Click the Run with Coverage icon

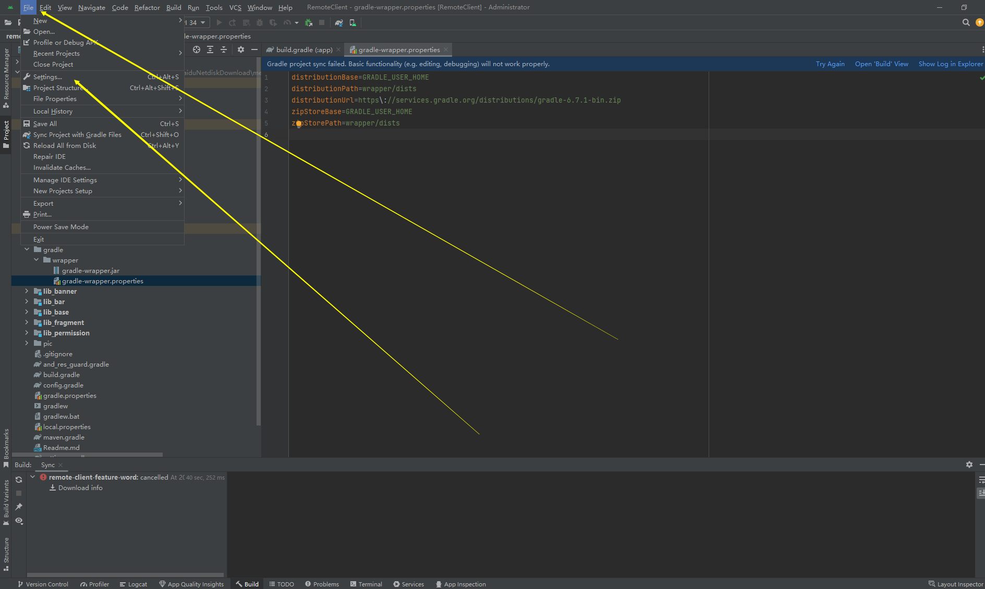273,22
